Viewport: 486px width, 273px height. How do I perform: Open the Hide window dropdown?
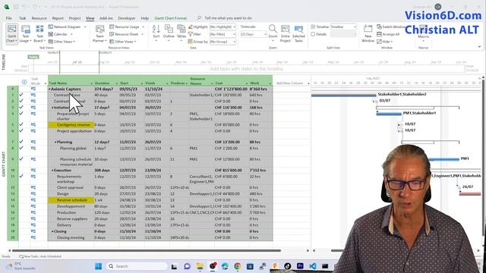(x=385, y=42)
